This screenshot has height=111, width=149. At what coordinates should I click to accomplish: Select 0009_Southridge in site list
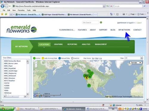pyautogui.click(x=11, y=71)
